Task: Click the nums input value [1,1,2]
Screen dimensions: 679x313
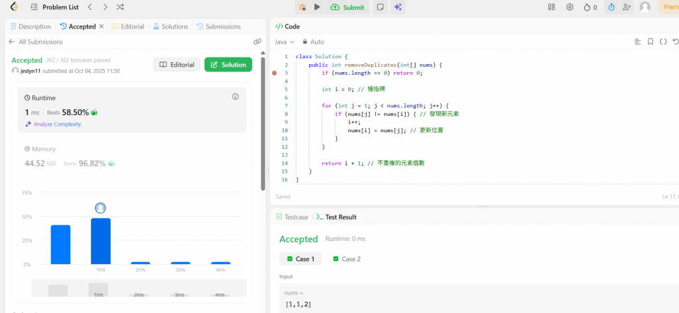Action: coord(298,304)
